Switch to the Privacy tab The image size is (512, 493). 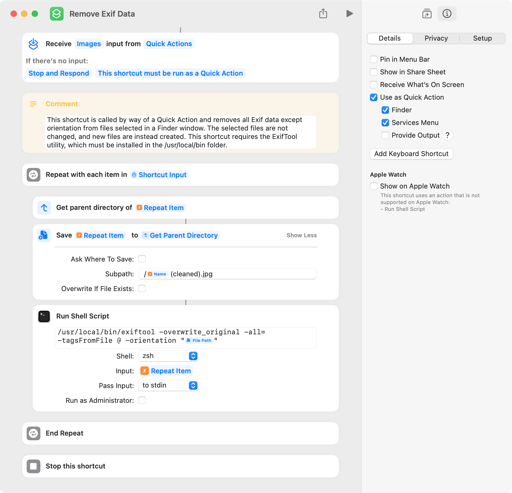[x=436, y=38]
